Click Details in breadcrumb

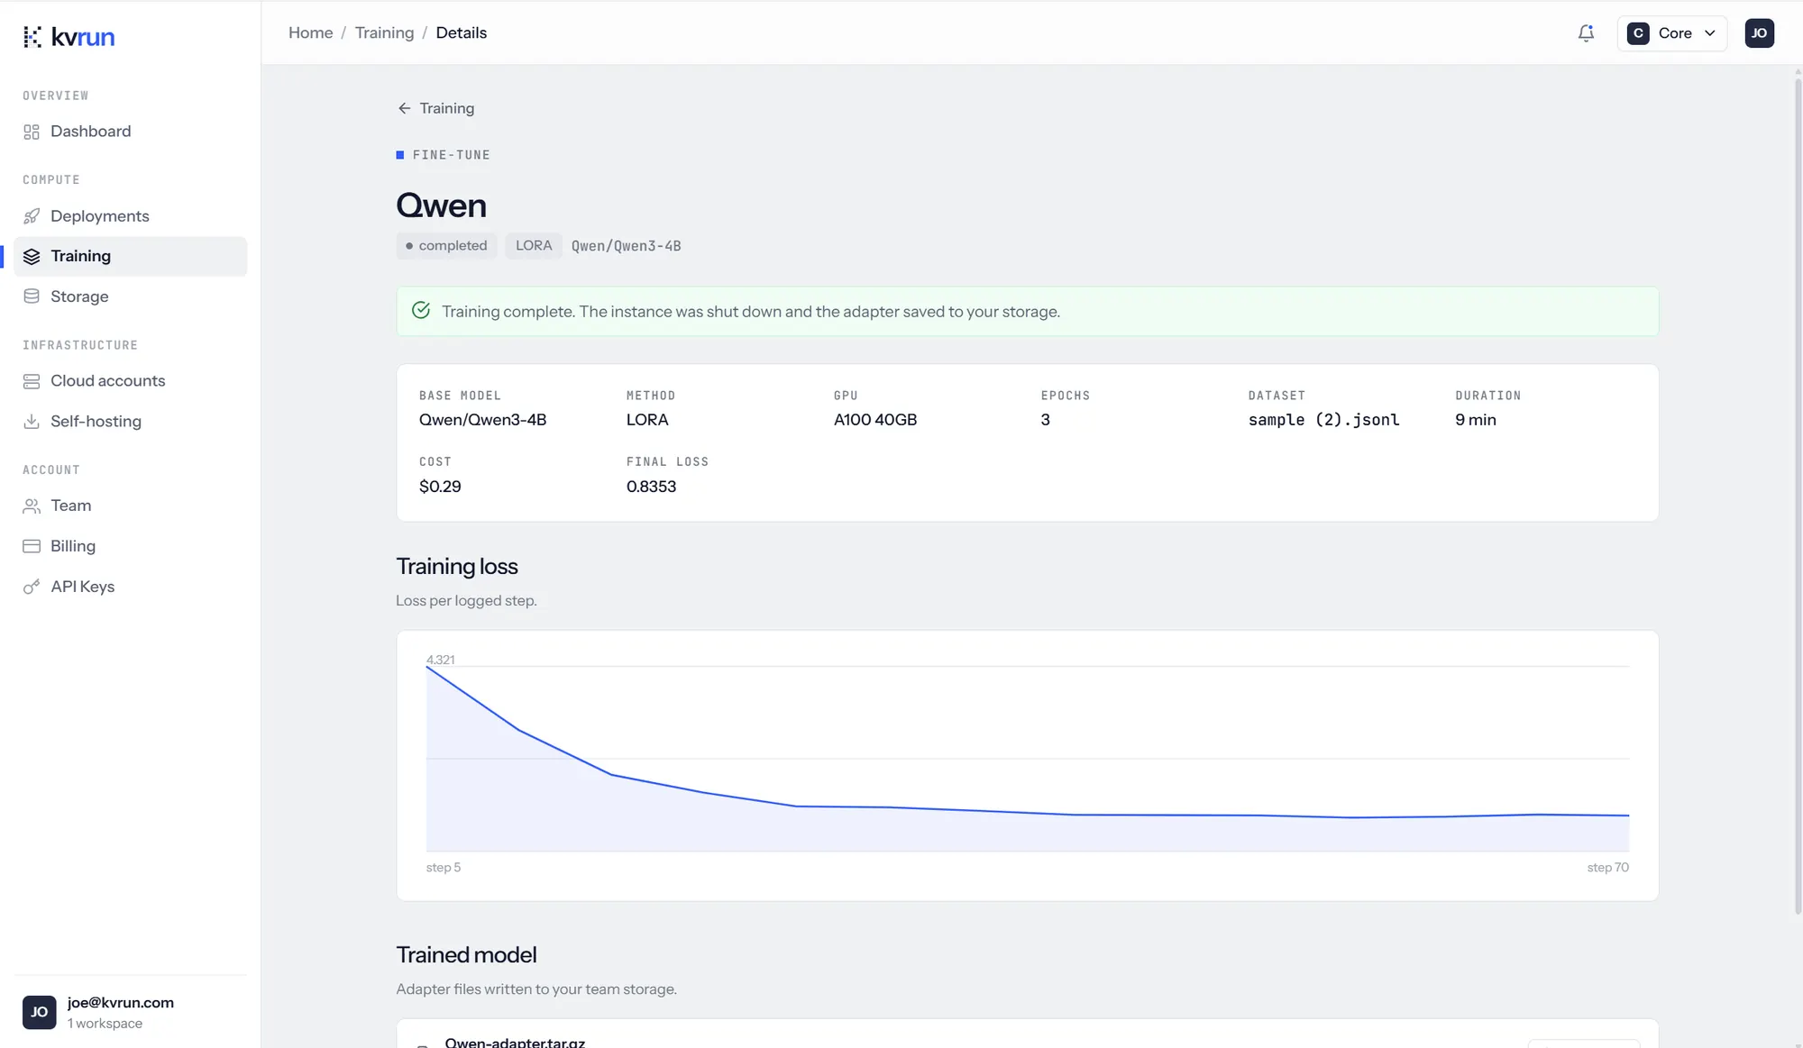pyautogui.click(x=461, y=32)
